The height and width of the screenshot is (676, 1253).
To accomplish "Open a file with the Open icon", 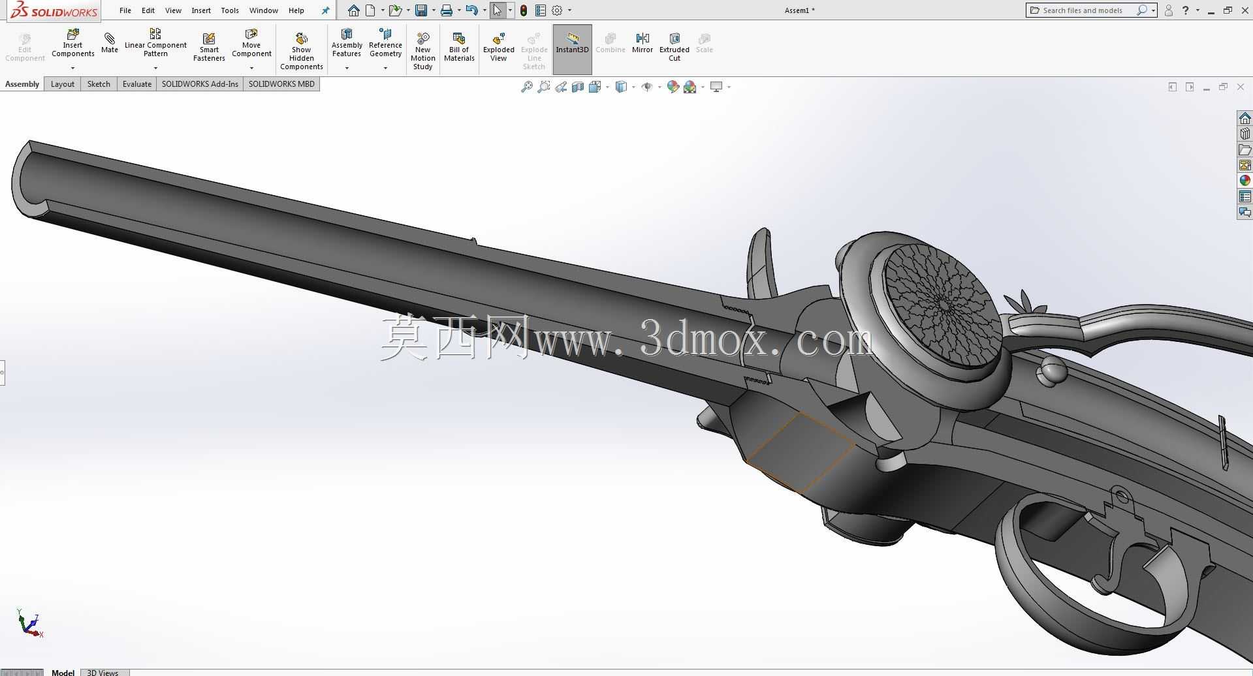I will click(394, 10).
